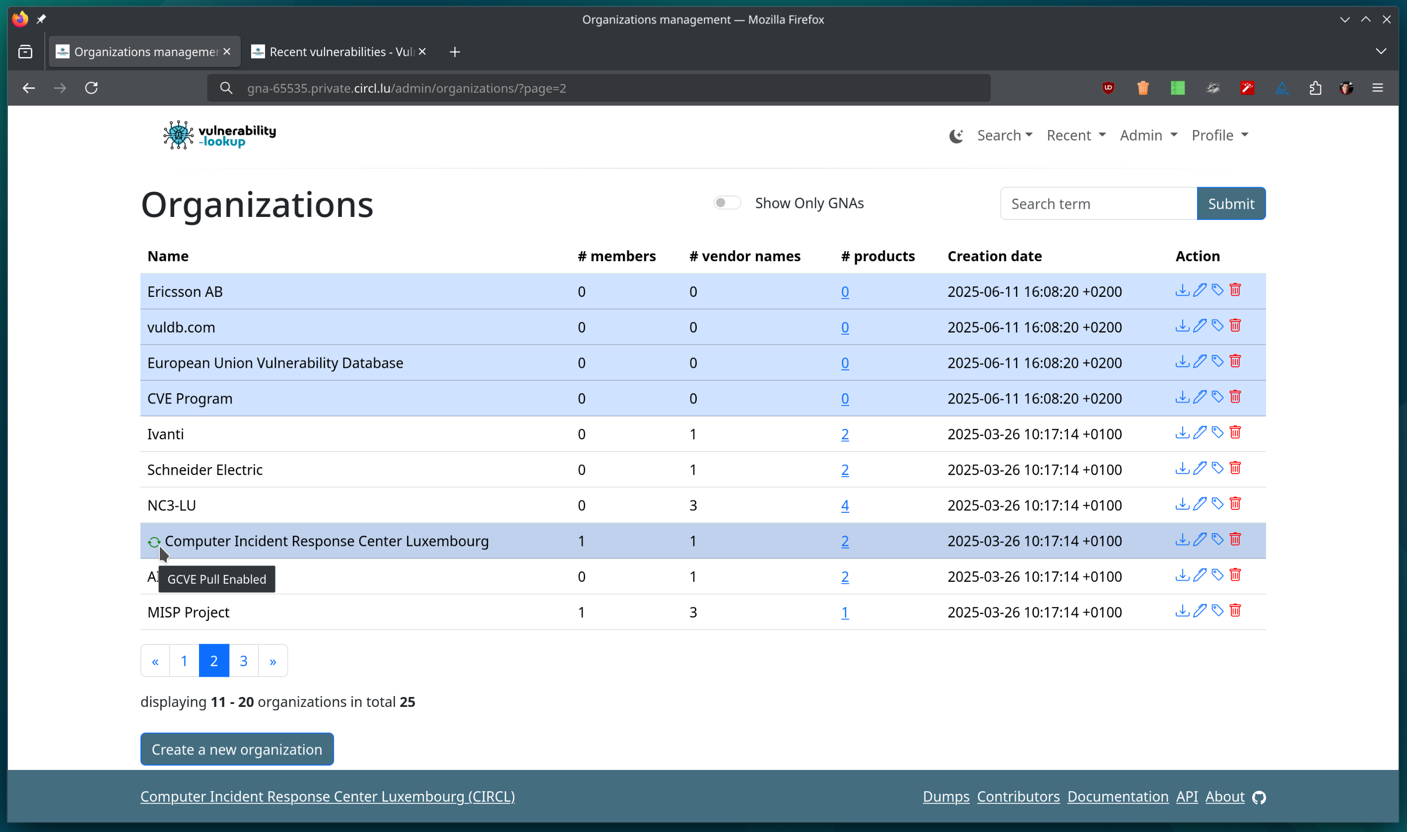Open Dumps footer link
This screenshot has height=832, width=1407.
[946, 797]
